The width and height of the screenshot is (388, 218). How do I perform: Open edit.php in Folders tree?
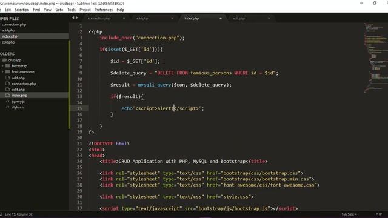(x=18, y=90)
